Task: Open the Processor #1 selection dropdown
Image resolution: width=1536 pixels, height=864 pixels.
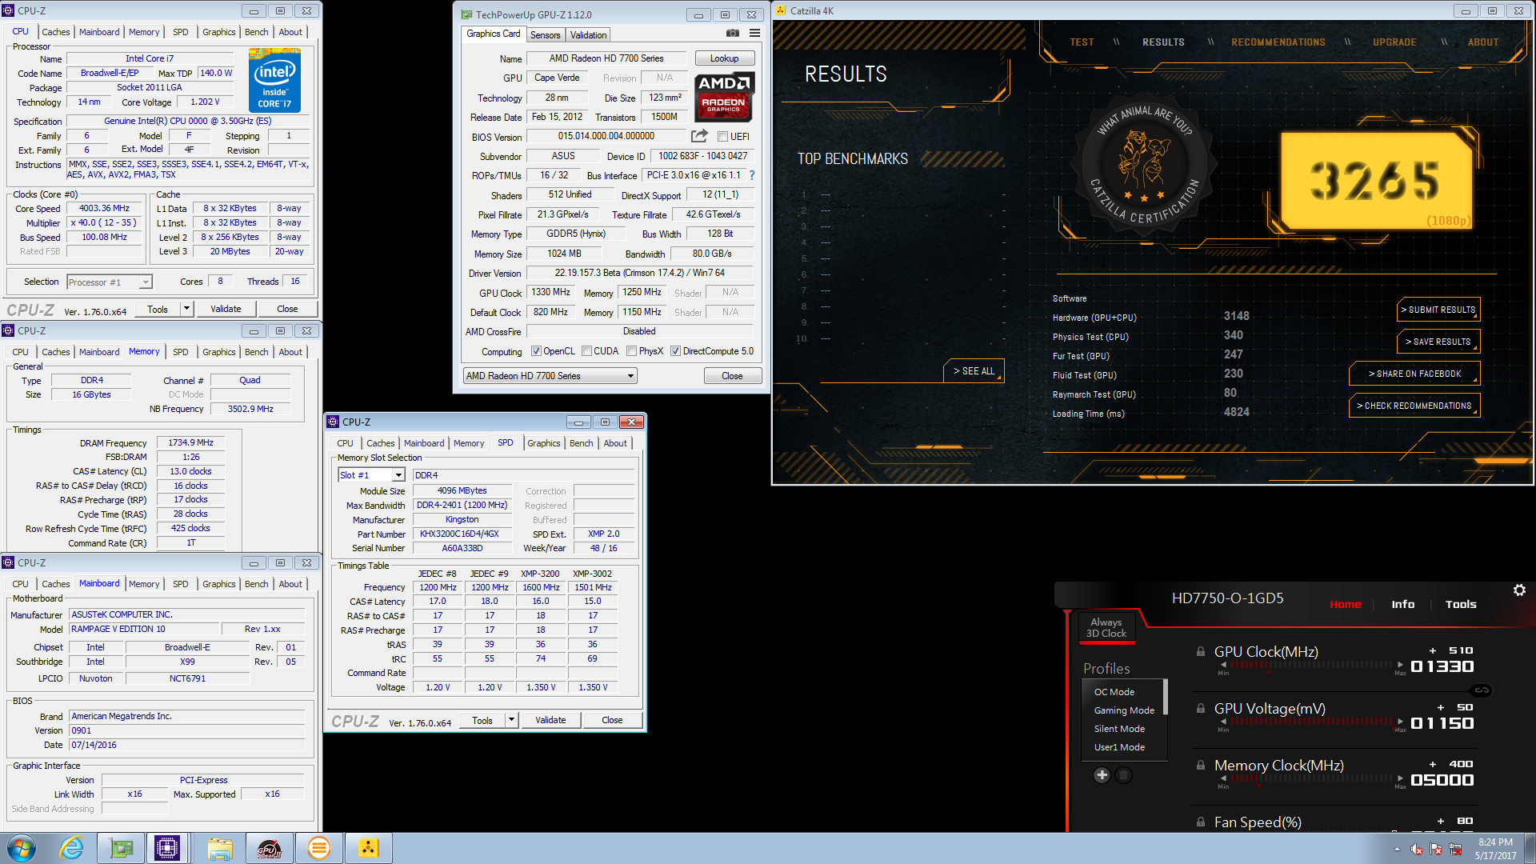Action: click(x=110, y=282)
